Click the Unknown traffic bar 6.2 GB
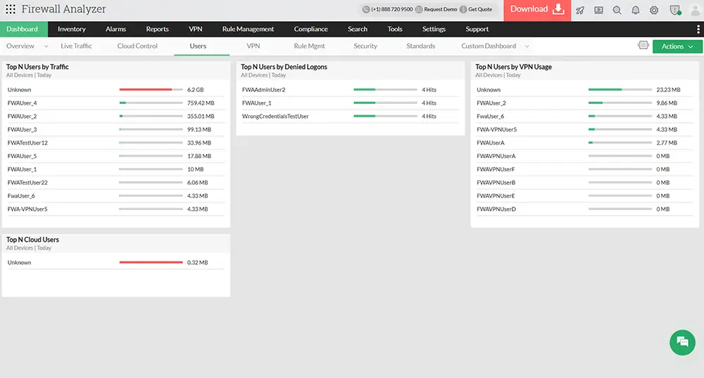The image size is (704, 378). [x=151, y=89]
